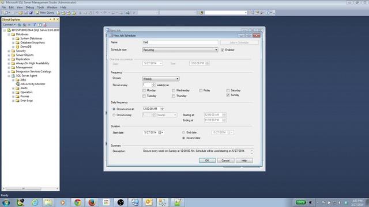Check the Monday checkbox
Screen dimensions: 369x207
[144, 90]
